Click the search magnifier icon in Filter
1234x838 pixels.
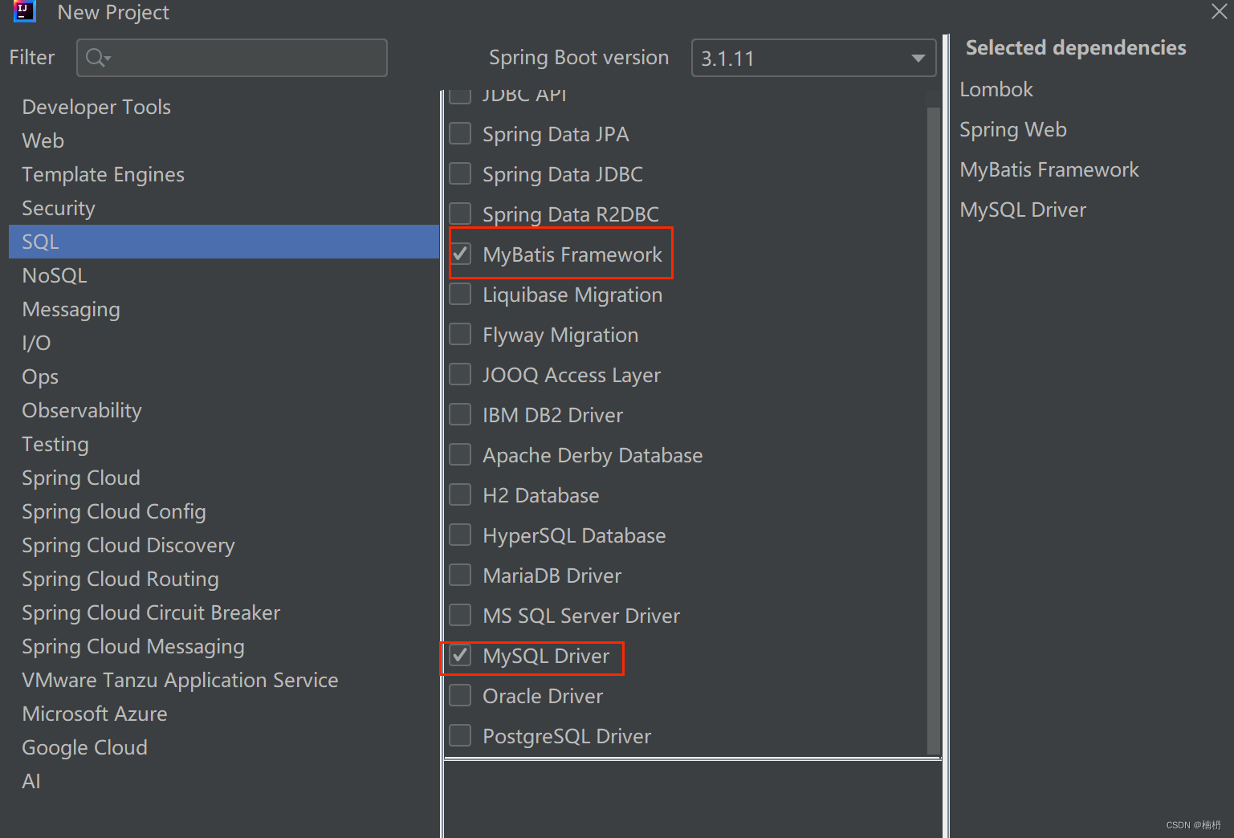point(98,58)
